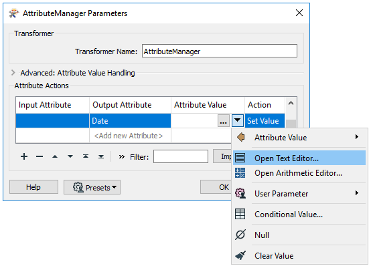Select Open Arithmetic Editor menu entry
Viewport: 371px width, 268px height.
pyautogui.click(x=299, y=173)
